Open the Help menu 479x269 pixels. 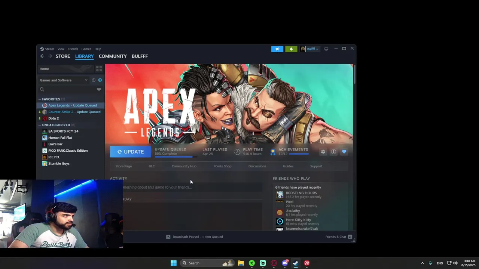pyautogui.click(x=98, y=49)
